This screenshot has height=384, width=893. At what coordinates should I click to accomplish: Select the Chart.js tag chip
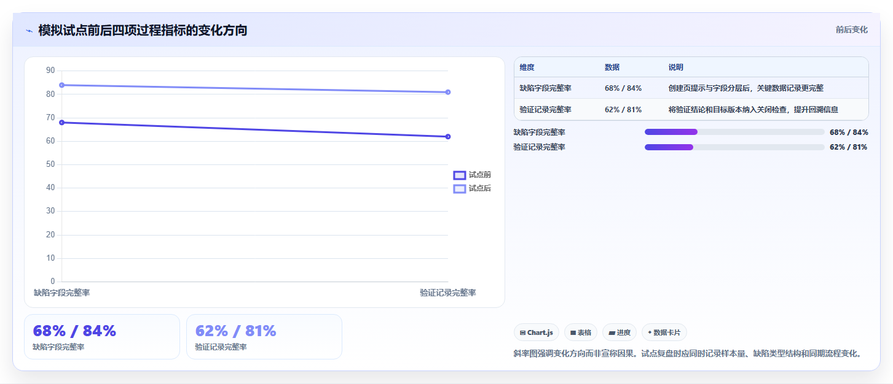click(537, 332)
